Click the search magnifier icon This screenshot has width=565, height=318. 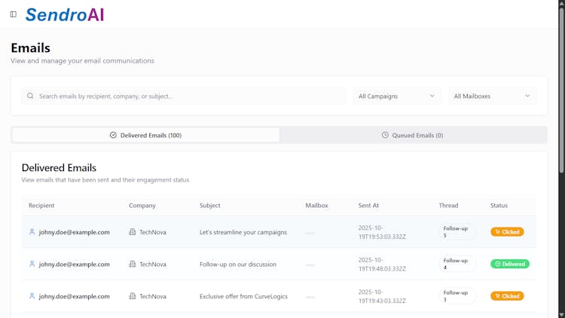tap(30, 96)
